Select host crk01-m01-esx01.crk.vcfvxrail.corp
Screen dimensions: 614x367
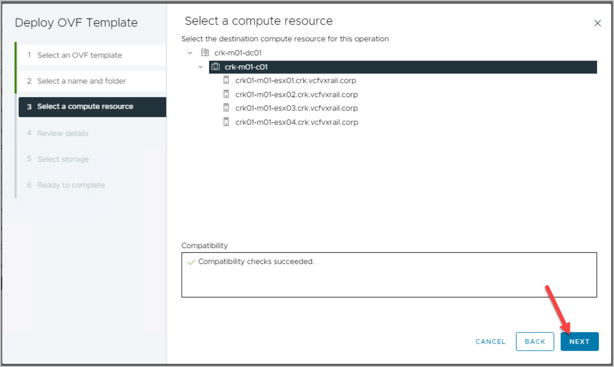(295, 80)
